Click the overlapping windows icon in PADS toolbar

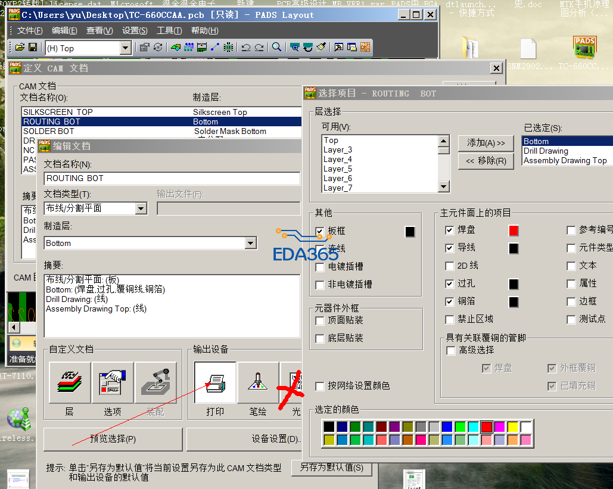[x=352, y=48]
